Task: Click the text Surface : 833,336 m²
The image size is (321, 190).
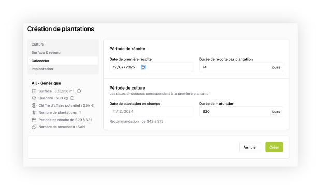Action: coord(56,91)
